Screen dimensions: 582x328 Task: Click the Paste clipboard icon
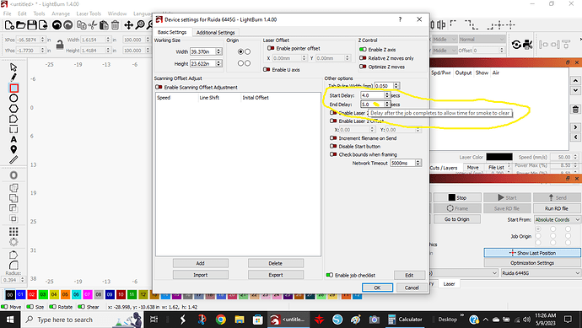pyautogui.click(x=104, y=24)
